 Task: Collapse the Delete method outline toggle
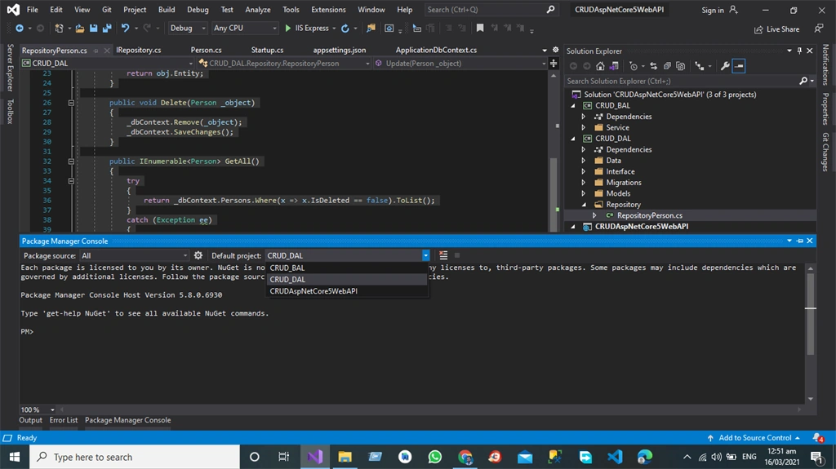[x=71, y=103]
